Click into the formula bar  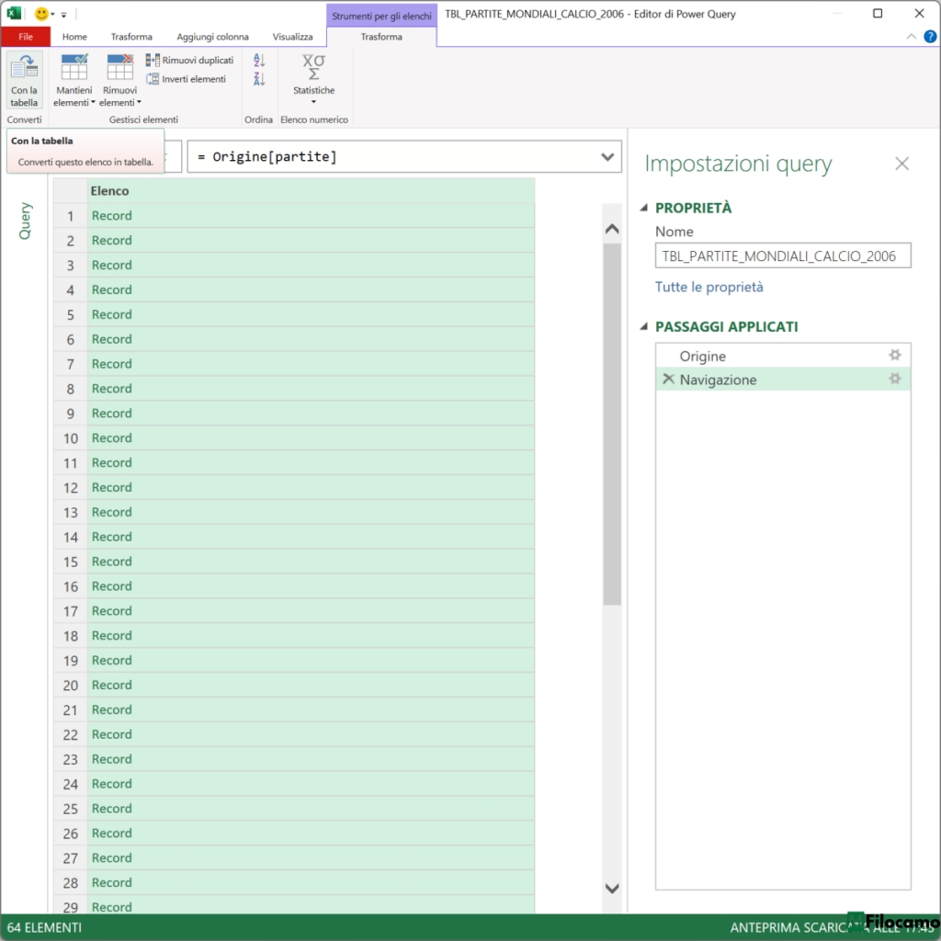coord(393,156)
